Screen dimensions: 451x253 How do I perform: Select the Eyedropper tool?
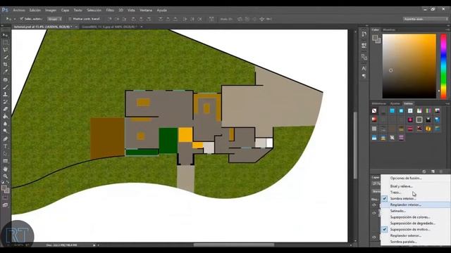click(x=5, y=72)
